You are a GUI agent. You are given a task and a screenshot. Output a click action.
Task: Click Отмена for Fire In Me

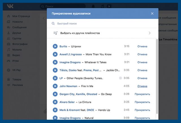click(x=142, y=86)
